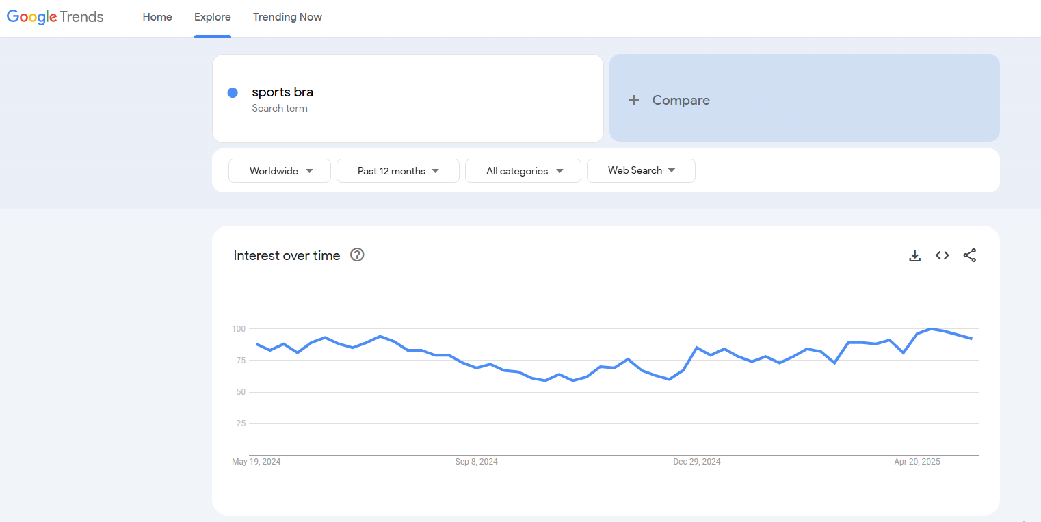
Task: Click the Dec 29, 2024 axis label
Action: pyautogui.click(x=697, y=462)
